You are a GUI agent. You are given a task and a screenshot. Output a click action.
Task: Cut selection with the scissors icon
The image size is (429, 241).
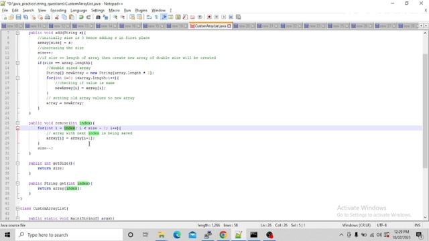click(57, 17)
